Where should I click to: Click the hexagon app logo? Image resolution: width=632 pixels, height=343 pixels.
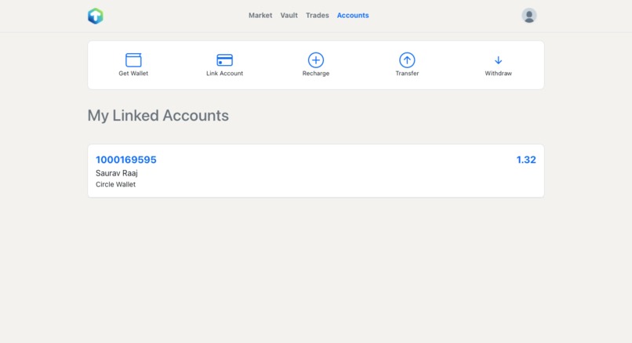(x=96, y=16)
